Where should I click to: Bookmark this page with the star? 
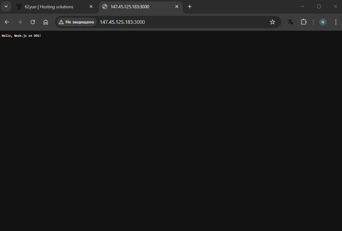(x=273, y=22)
